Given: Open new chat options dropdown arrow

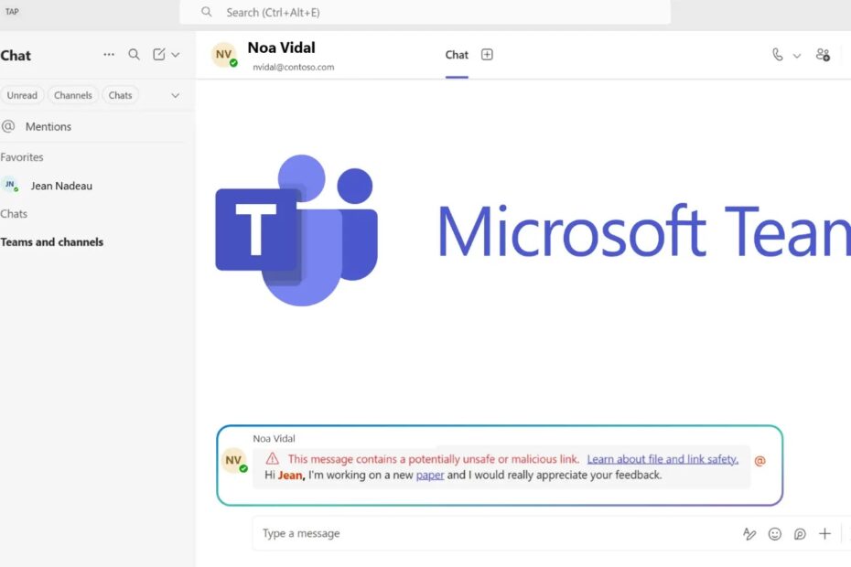Looking at the screenshot, I should tap(176, 55).
